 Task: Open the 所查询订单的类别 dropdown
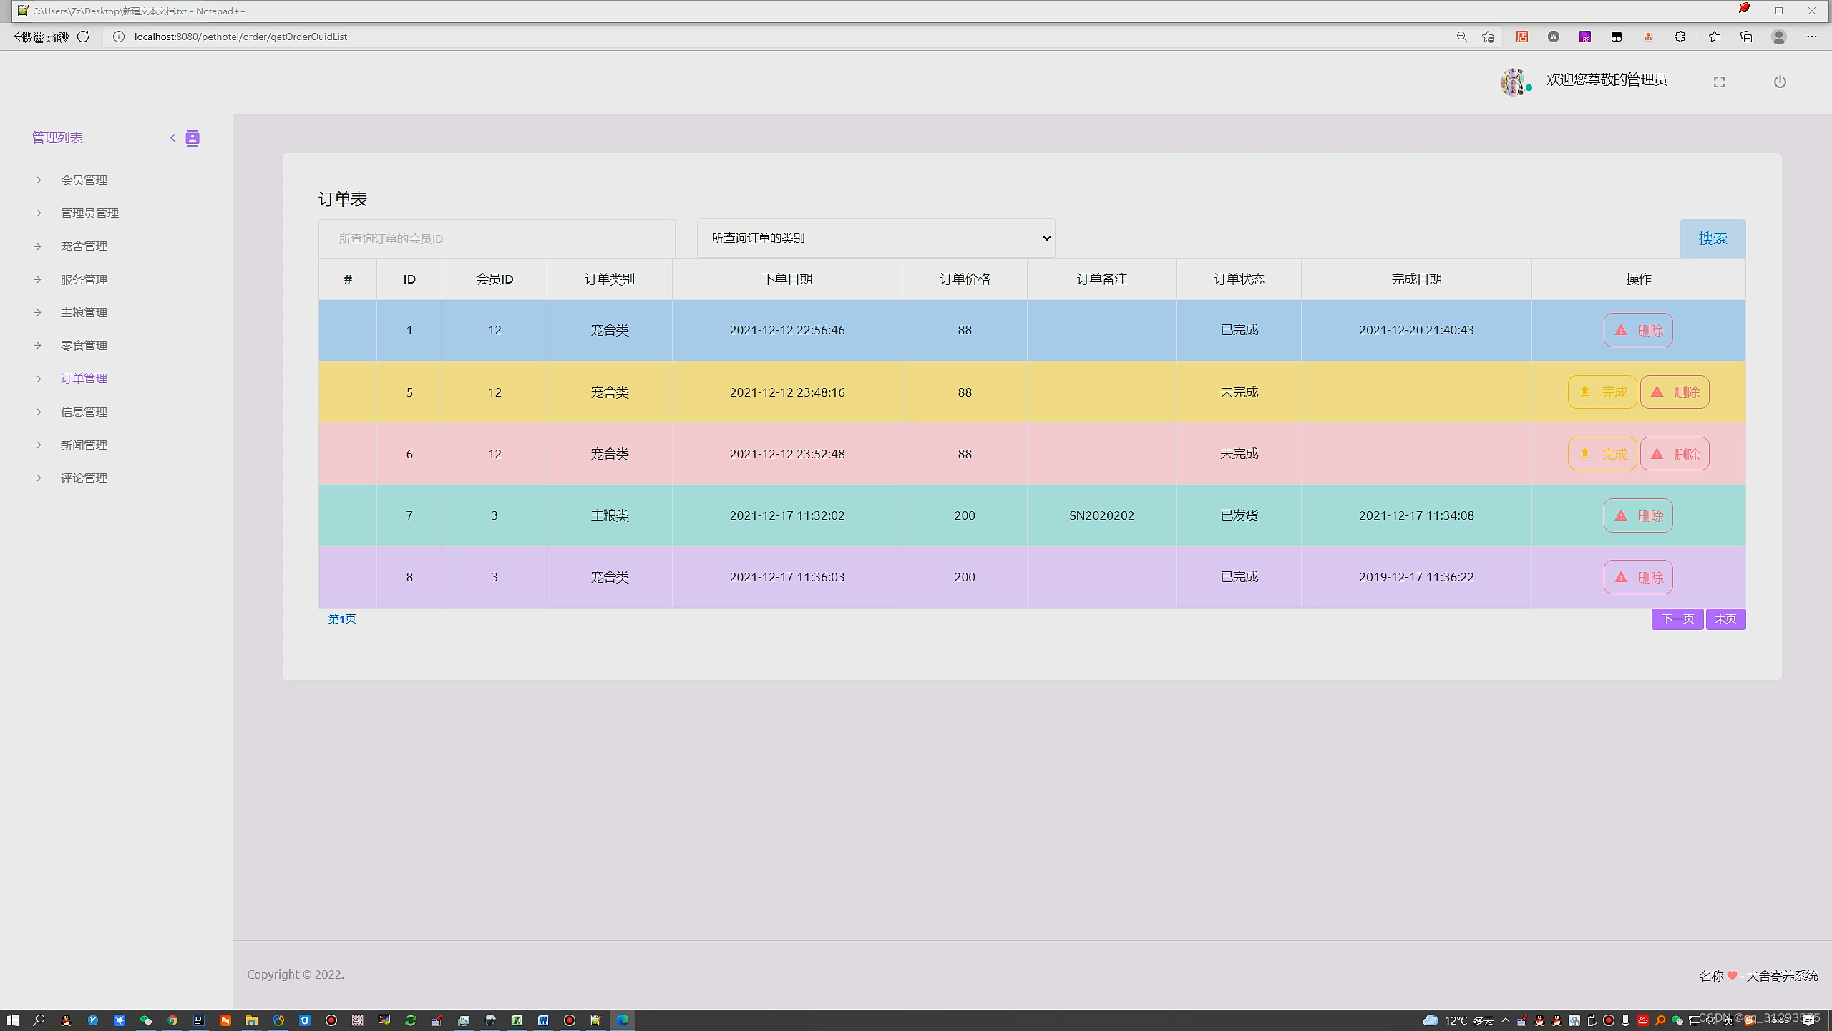coord(876,238)
